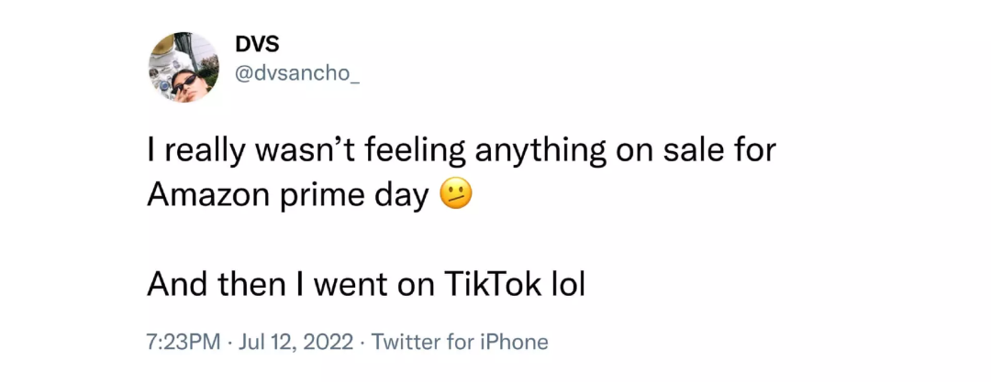The image size is (991, 382).
Task: Click the word lol ending the tweet
Action: (566, 285)
